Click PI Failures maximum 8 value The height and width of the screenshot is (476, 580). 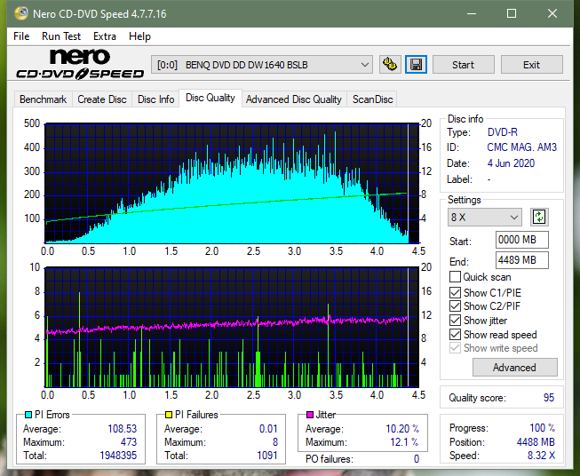[275, 442]
